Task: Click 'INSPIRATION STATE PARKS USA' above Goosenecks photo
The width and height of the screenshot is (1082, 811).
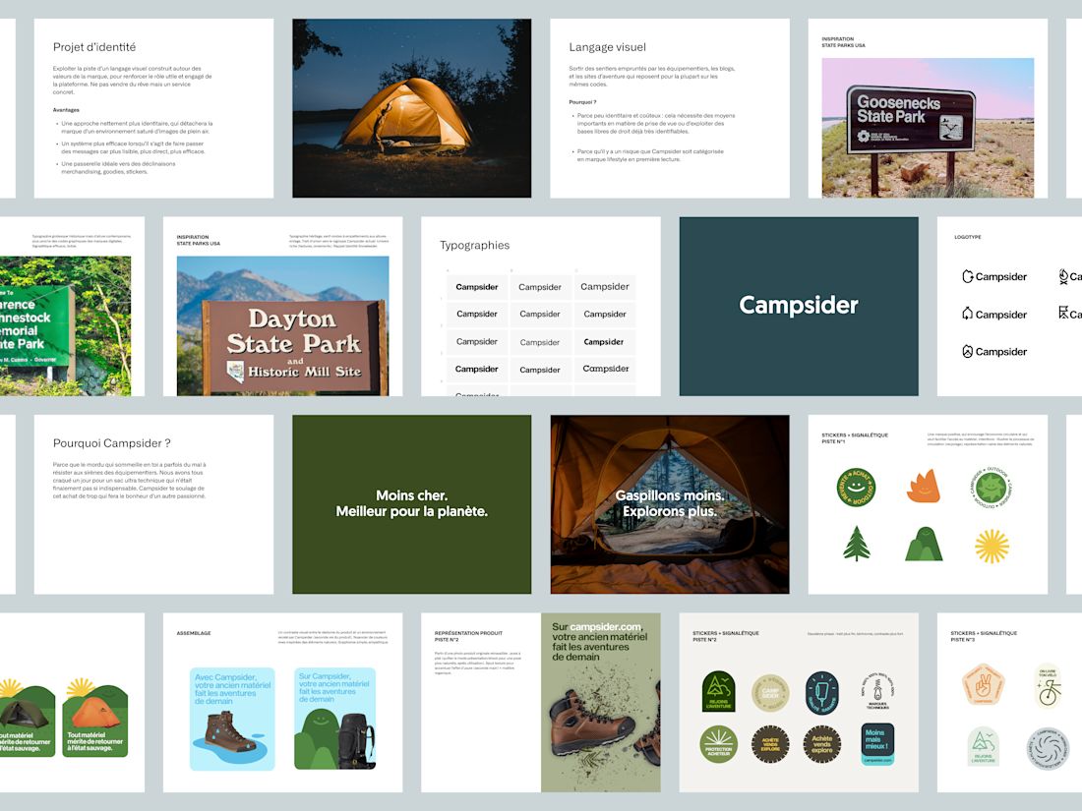Action: pyautogui.click(x=843, y=42)
